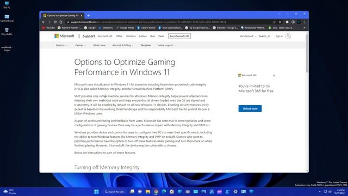Open the YouTube bookmark

point(48,28)
